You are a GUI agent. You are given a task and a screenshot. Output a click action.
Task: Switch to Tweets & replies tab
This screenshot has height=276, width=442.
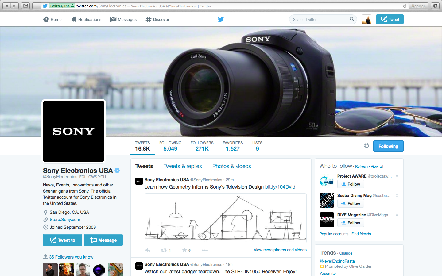[183, 166]
